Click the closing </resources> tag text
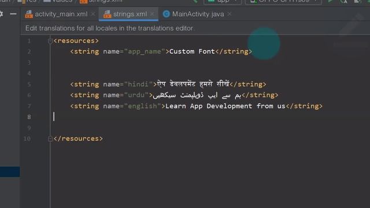This screenshot has width=370, height=208. tap(78, 139)
